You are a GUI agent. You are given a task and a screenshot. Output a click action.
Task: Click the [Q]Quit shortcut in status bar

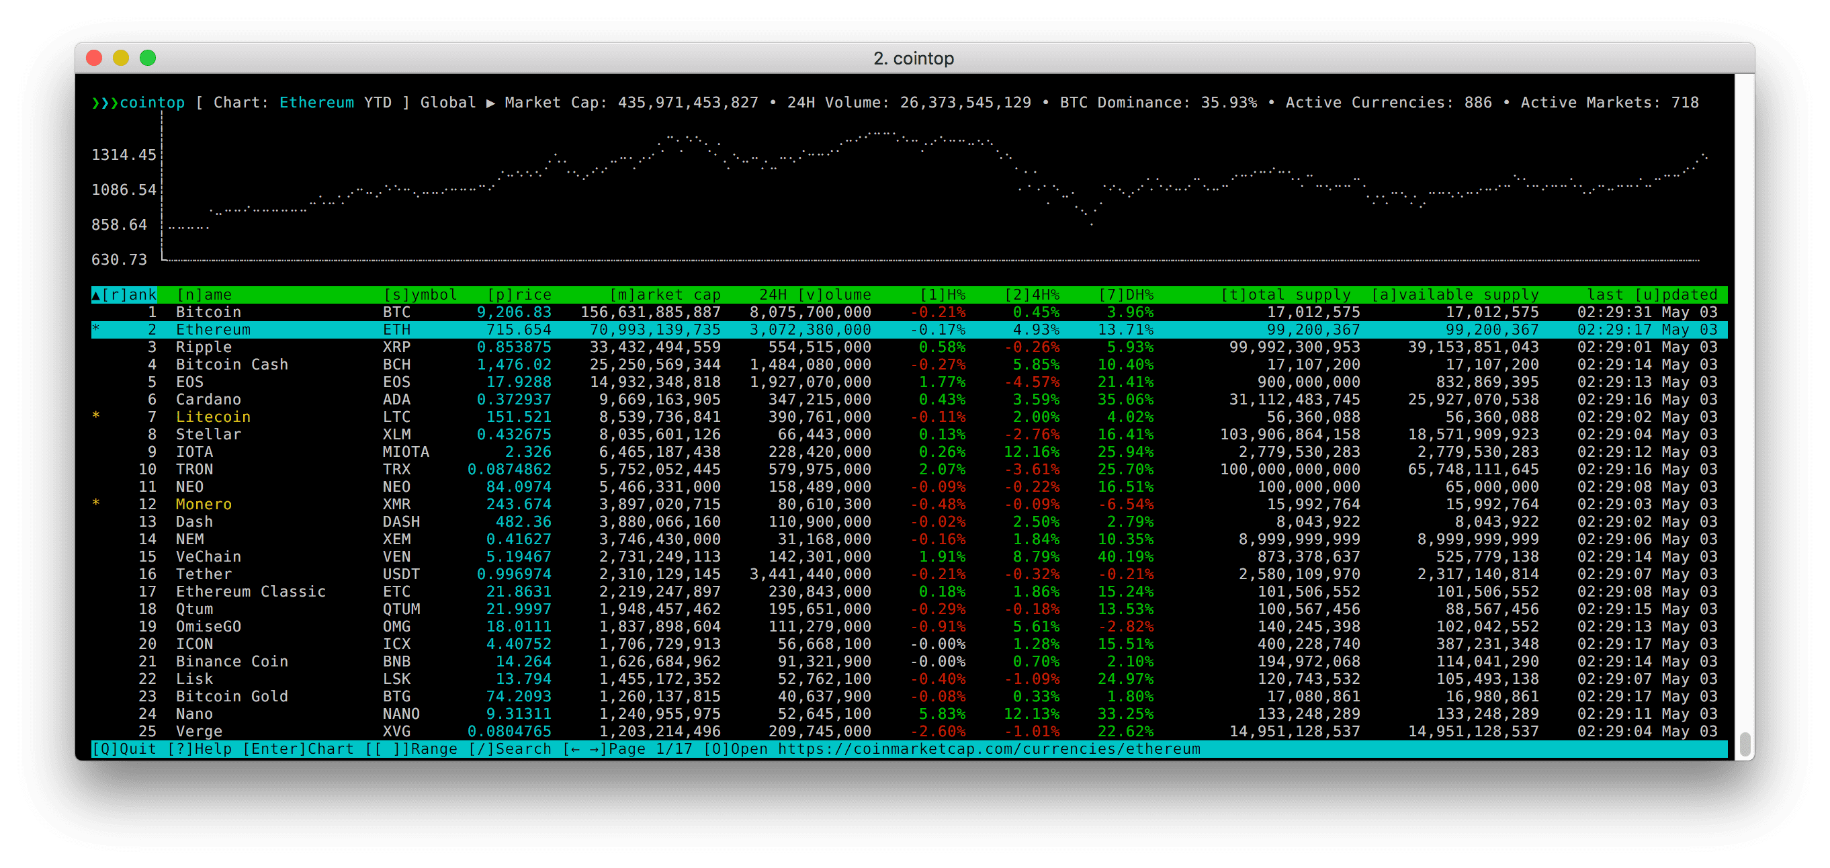point(124,748)
